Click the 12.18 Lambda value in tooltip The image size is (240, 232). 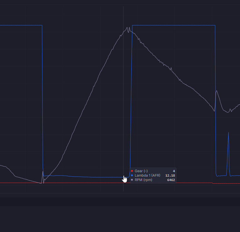click(170, 176)
